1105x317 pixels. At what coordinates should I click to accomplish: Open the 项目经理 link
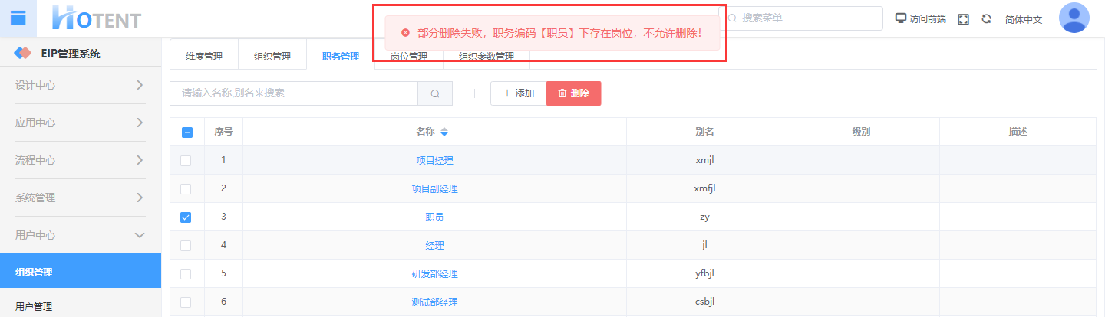[x=434, y=161]
